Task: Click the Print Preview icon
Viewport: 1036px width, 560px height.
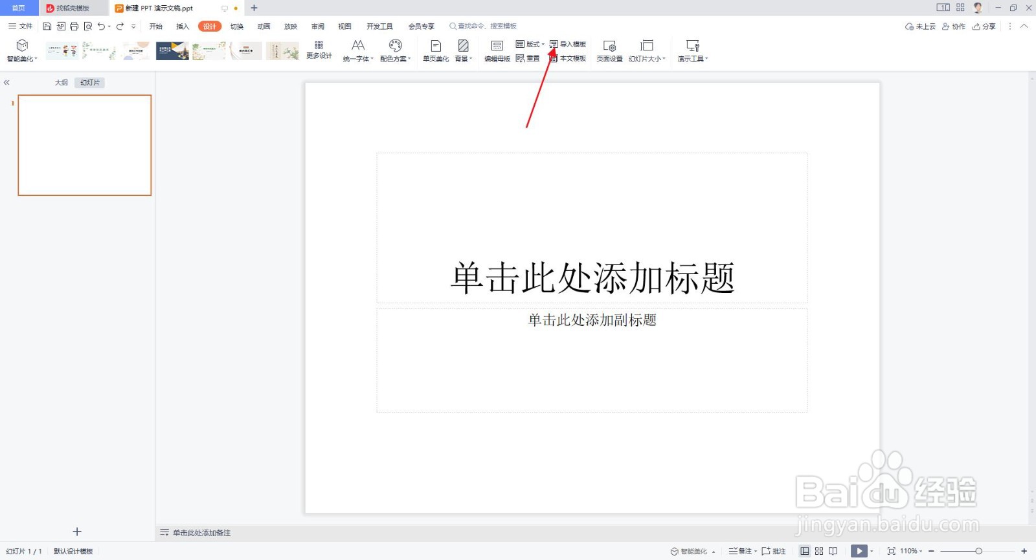Action: pyautogui.click(x=88, y=27)
